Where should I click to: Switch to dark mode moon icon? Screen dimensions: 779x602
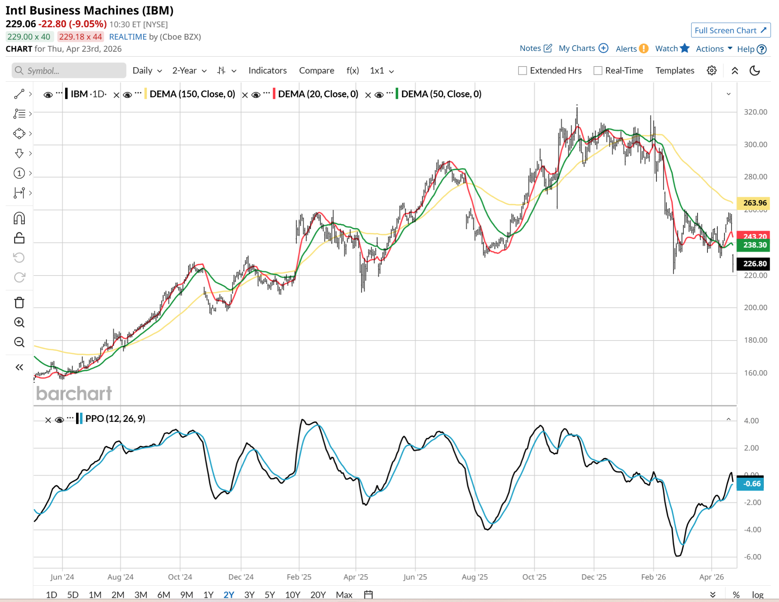754,71
